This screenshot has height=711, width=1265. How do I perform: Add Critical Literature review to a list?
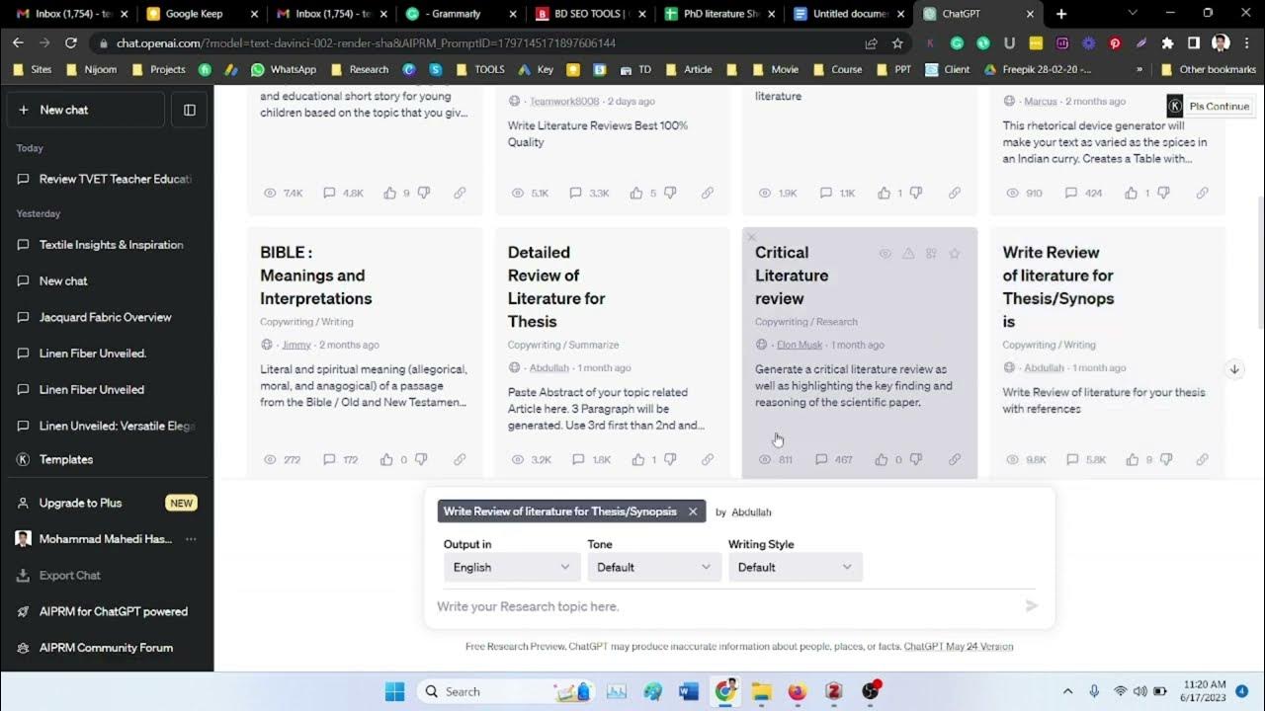point(931,254)
